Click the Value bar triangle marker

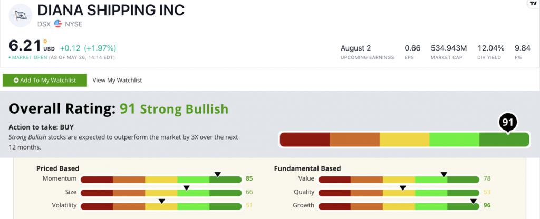coord(444,174)
